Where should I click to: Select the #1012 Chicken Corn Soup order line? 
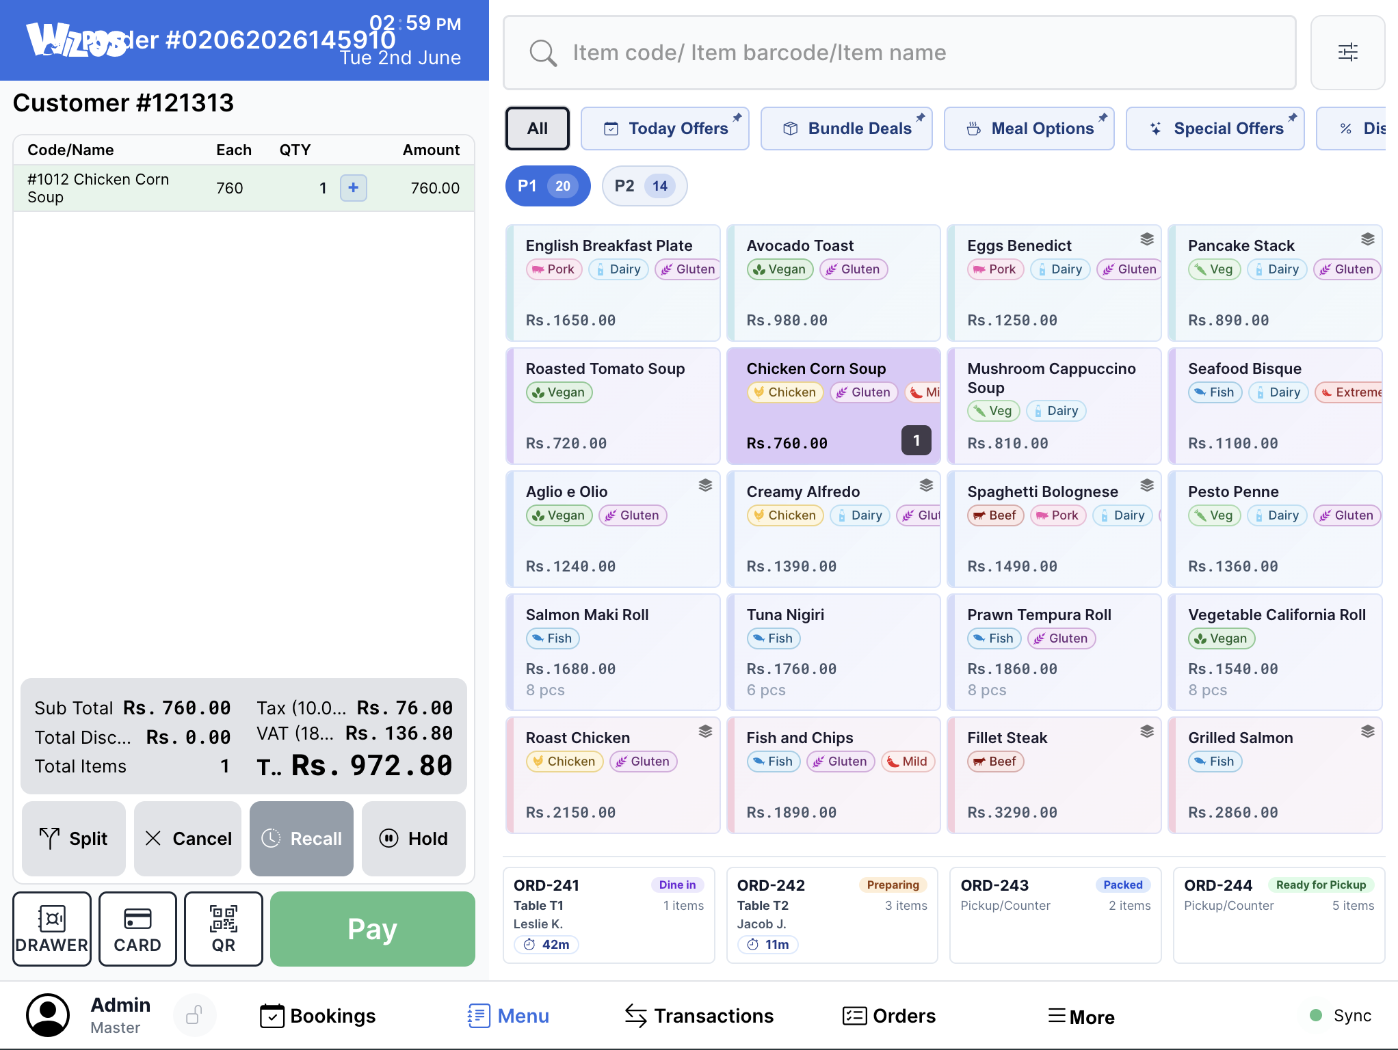[244, 188]
